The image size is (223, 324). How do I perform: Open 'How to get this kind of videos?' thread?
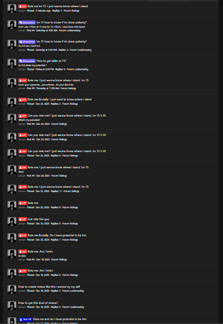pyautogui.click(x=38, y=303)
